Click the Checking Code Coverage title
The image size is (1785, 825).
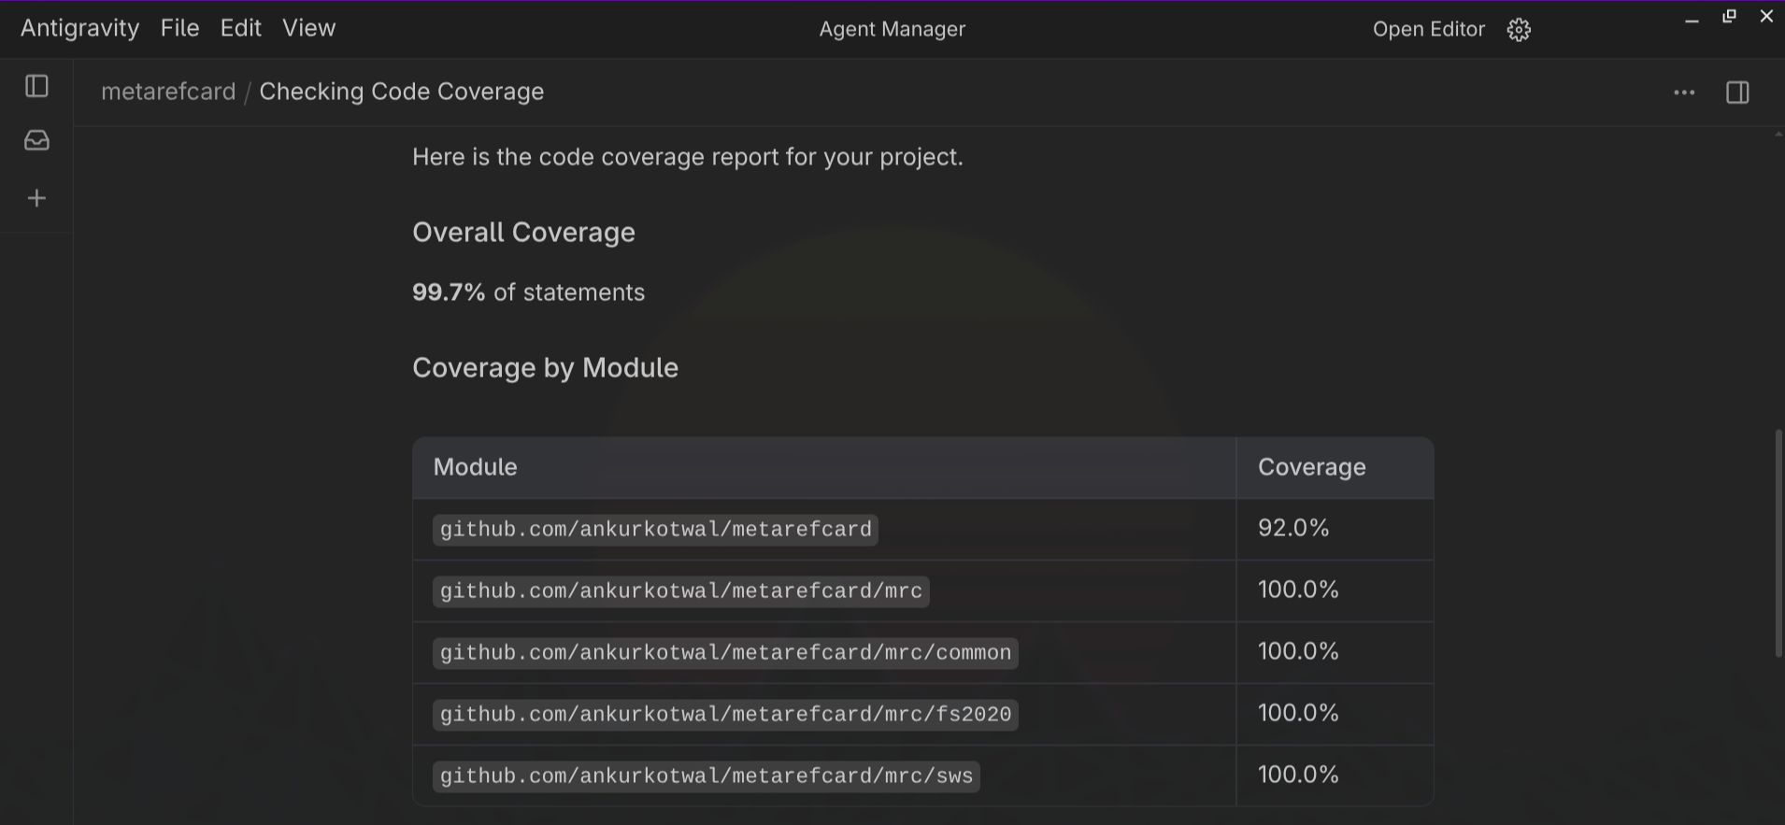click(401, 92)
